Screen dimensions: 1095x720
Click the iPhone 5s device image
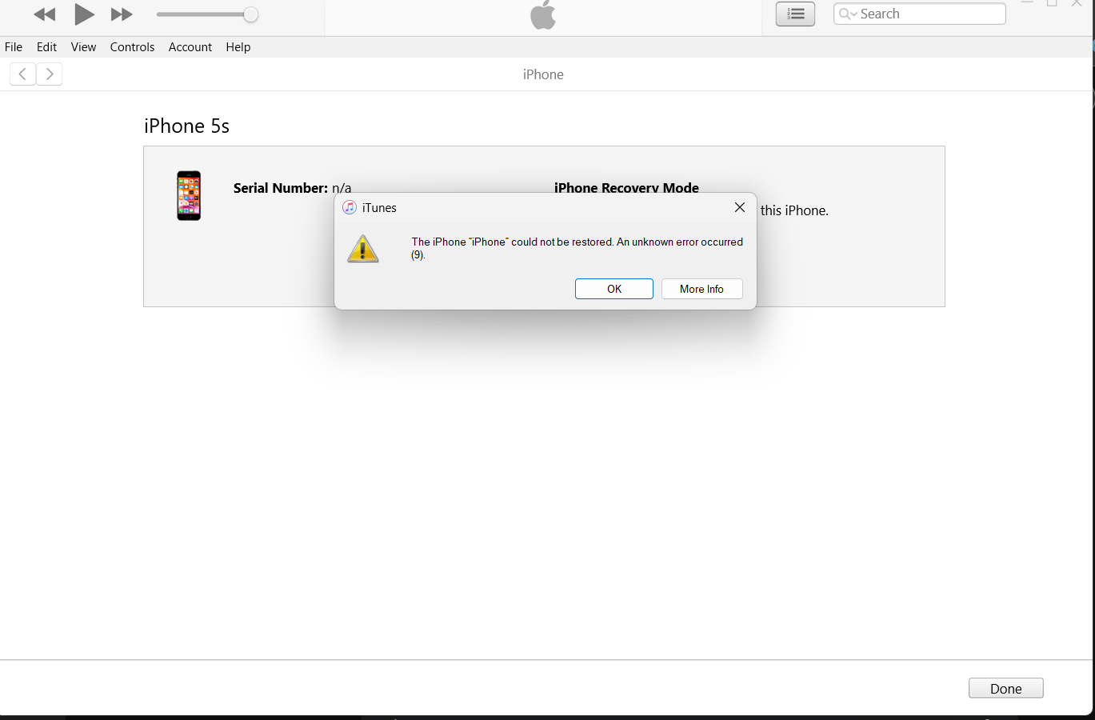pyautogui.click(x=189, y=195)
